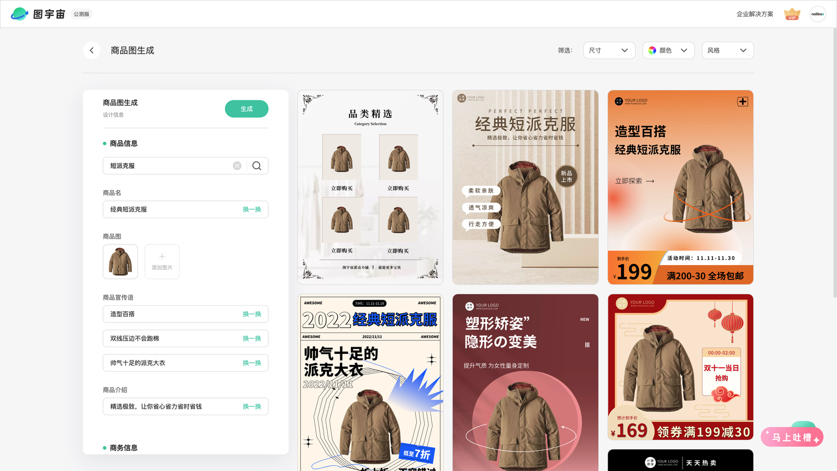
Task: Clear the 短派克服 search field
Action: (x=237, y=166)
